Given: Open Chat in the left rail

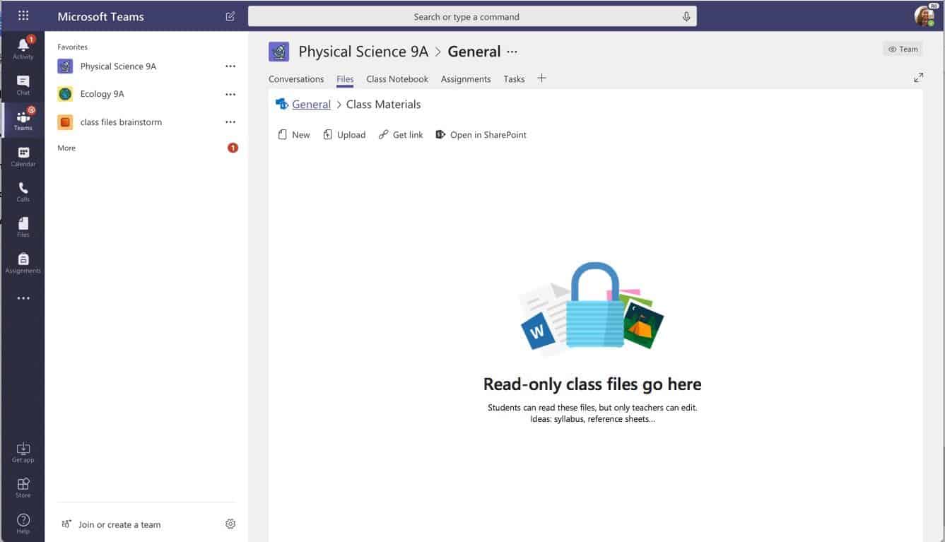Looking at the screenshot, I should pyautogui.click(x=23, y=84).
